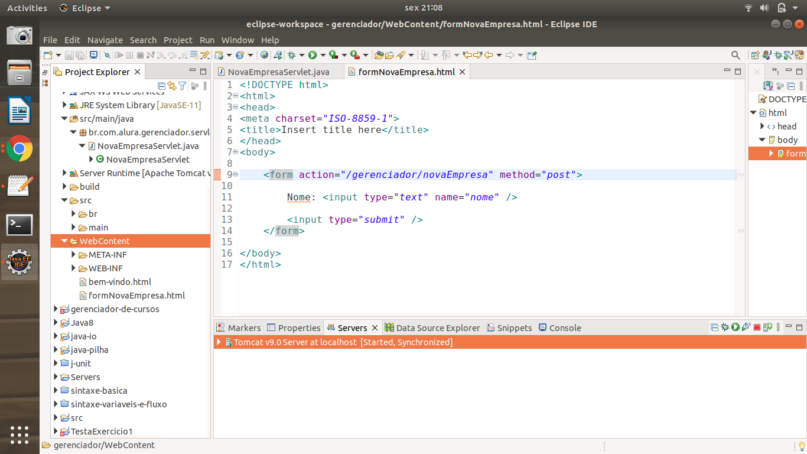The image size is (807, 454).
Task: Click the Back navigation arrow in toolbar
Action: coord(489,55)
